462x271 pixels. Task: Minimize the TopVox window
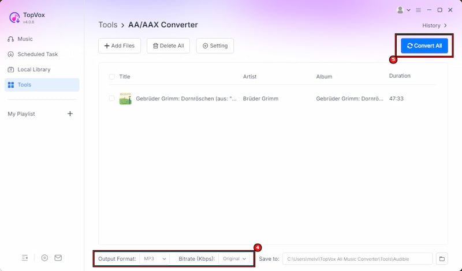pyautogui.click(x=429, y=10)
